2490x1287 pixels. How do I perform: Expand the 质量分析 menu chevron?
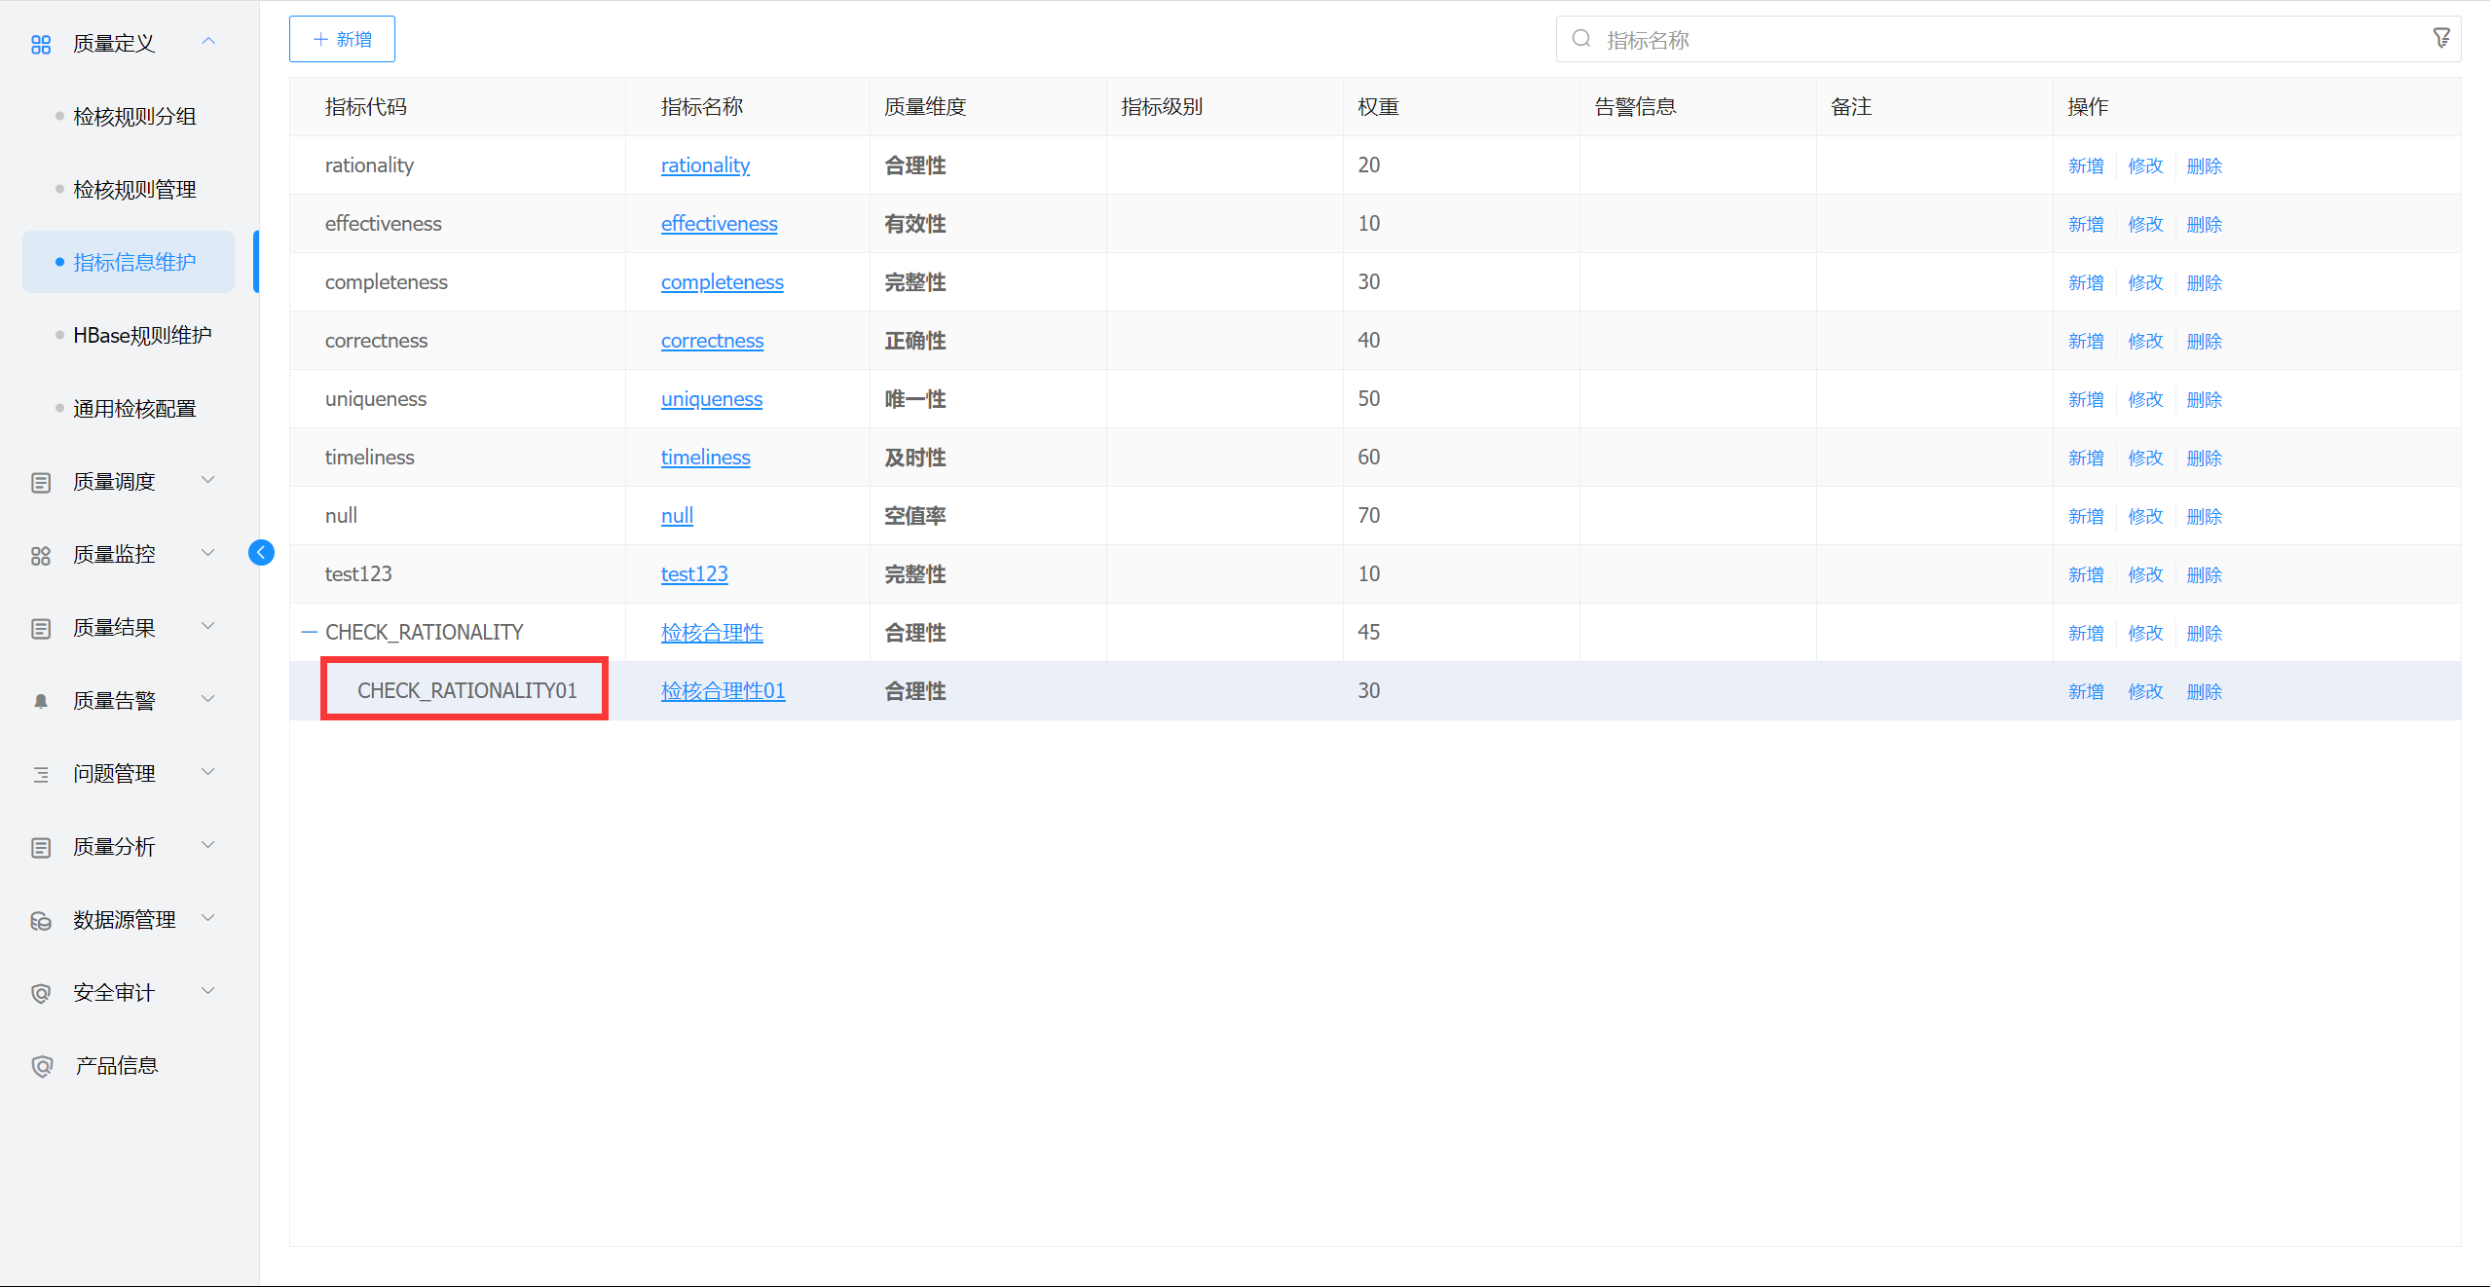point(207,845)
